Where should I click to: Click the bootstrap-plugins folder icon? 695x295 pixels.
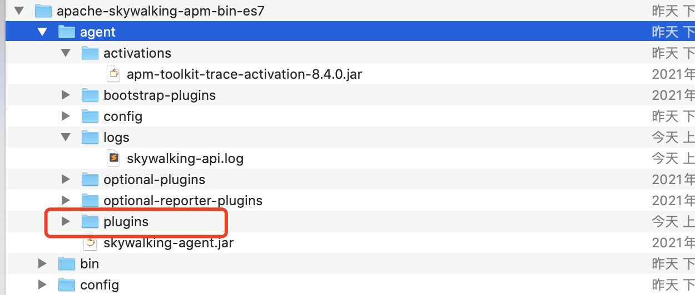pos(90,95)
